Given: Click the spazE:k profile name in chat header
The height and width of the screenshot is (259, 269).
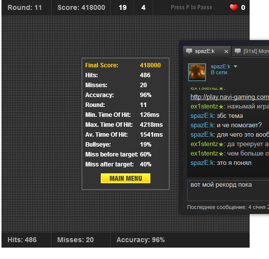Looking at the screenshot, I should pos(220,66).
